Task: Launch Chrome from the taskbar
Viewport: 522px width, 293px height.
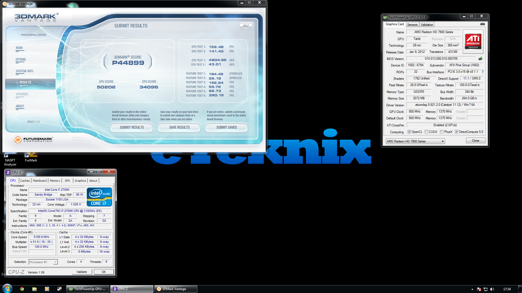Action: [22, 289]
